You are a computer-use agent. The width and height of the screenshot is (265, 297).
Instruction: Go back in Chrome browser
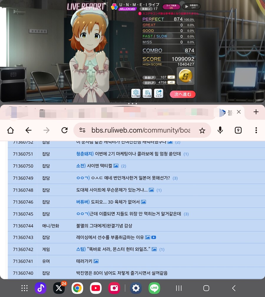pos(28,130)
